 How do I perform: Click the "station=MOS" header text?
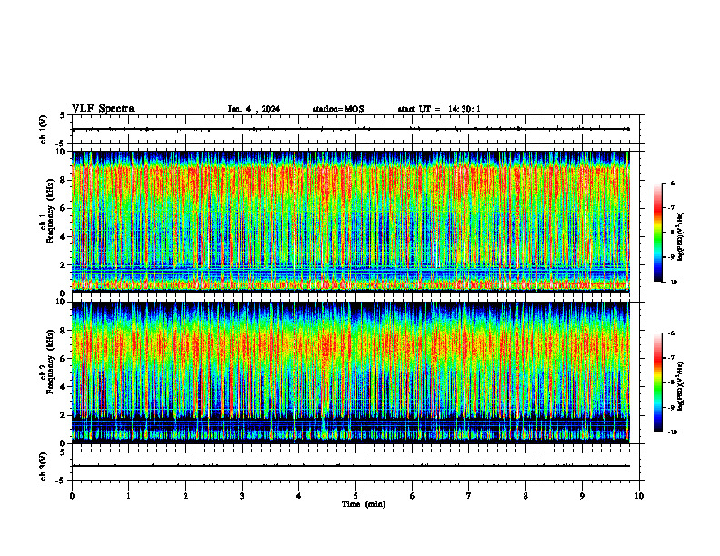pyautogui.click(x=338, y=109)
